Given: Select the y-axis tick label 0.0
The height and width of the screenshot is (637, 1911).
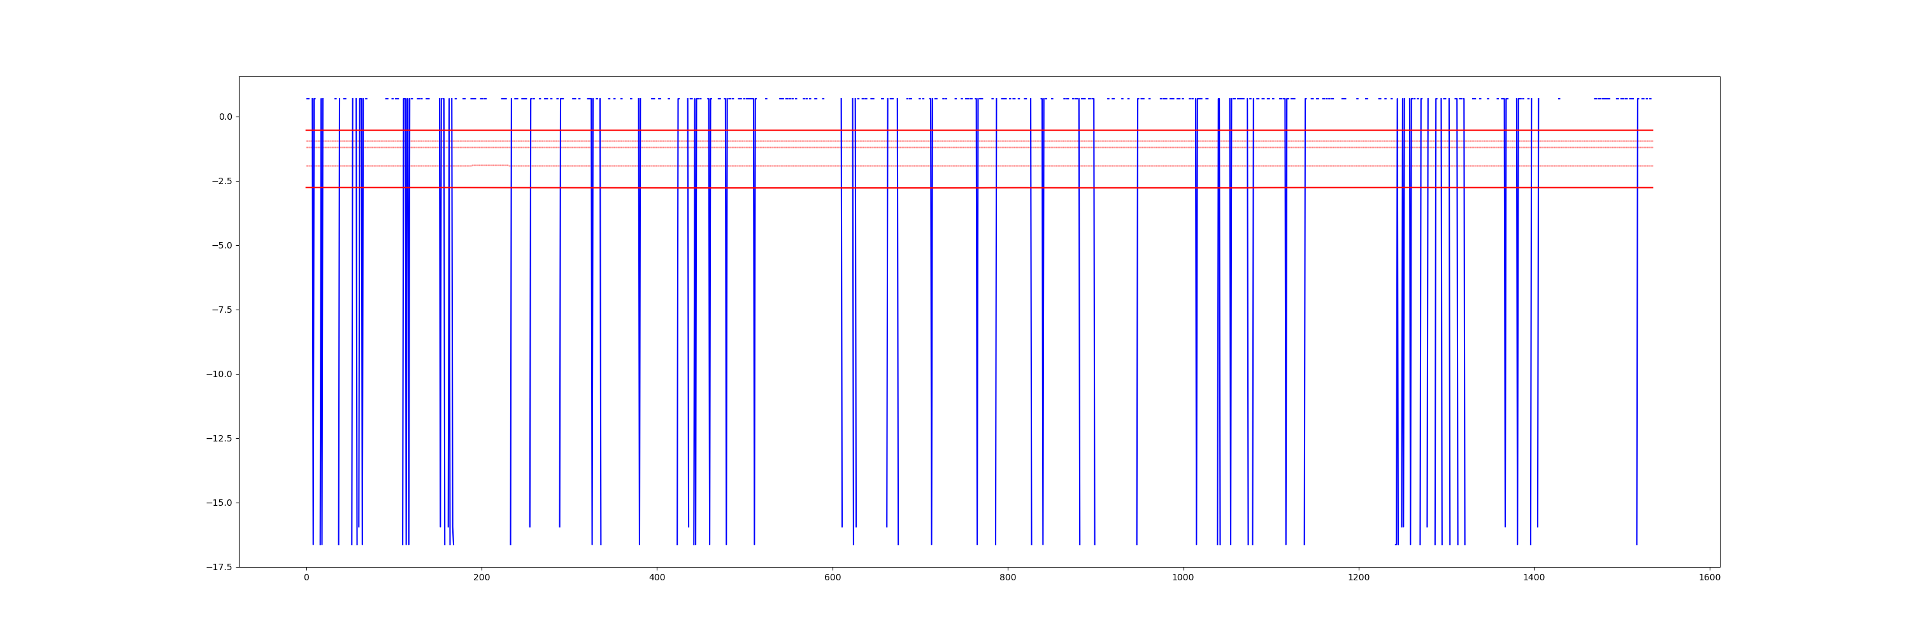Looking at the screenshot, I should 225,117.
